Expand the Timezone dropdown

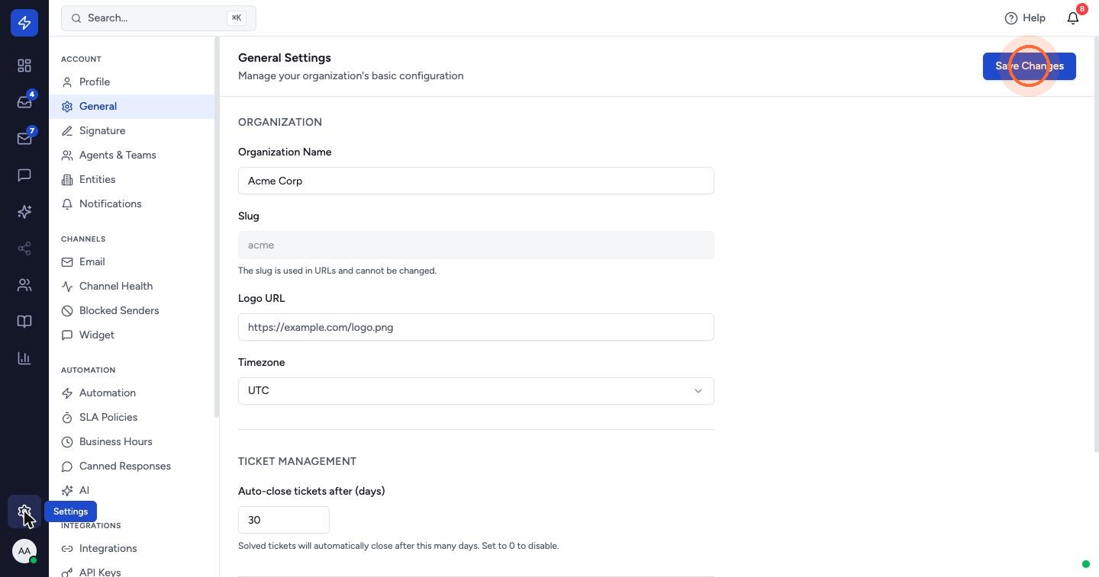click(476, 391)
